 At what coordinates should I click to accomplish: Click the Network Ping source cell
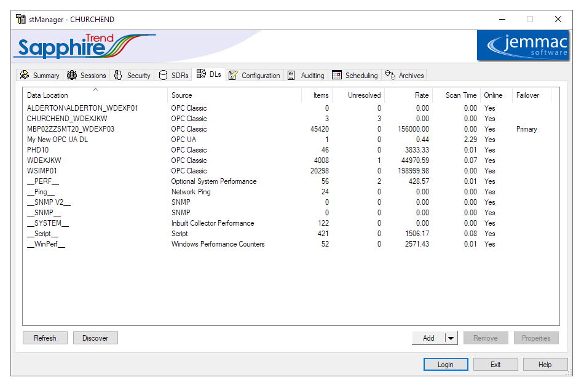[191, 192]
